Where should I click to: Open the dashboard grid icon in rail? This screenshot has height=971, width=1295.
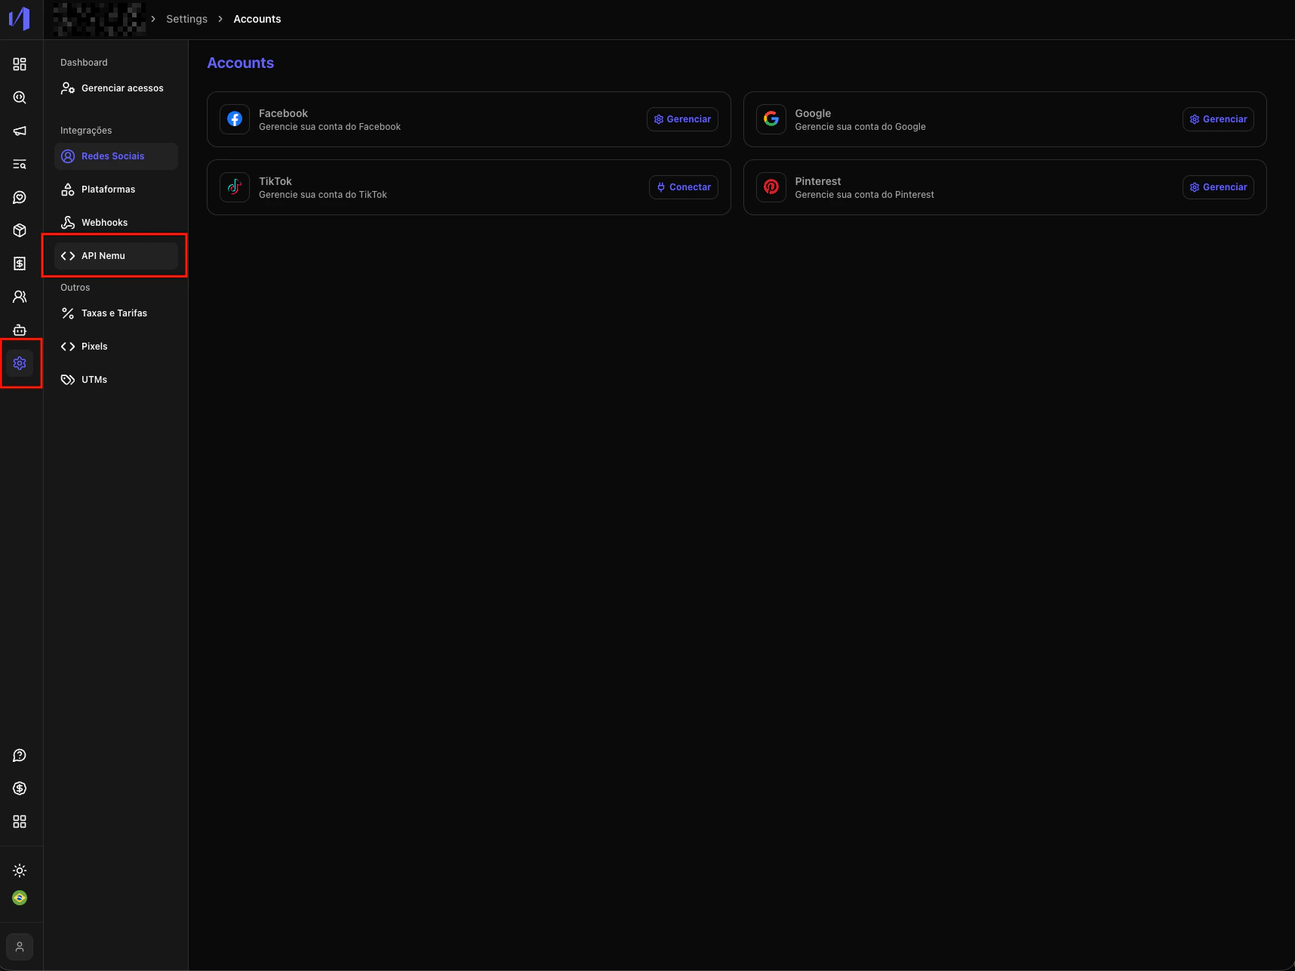click(x=20, y=64)
